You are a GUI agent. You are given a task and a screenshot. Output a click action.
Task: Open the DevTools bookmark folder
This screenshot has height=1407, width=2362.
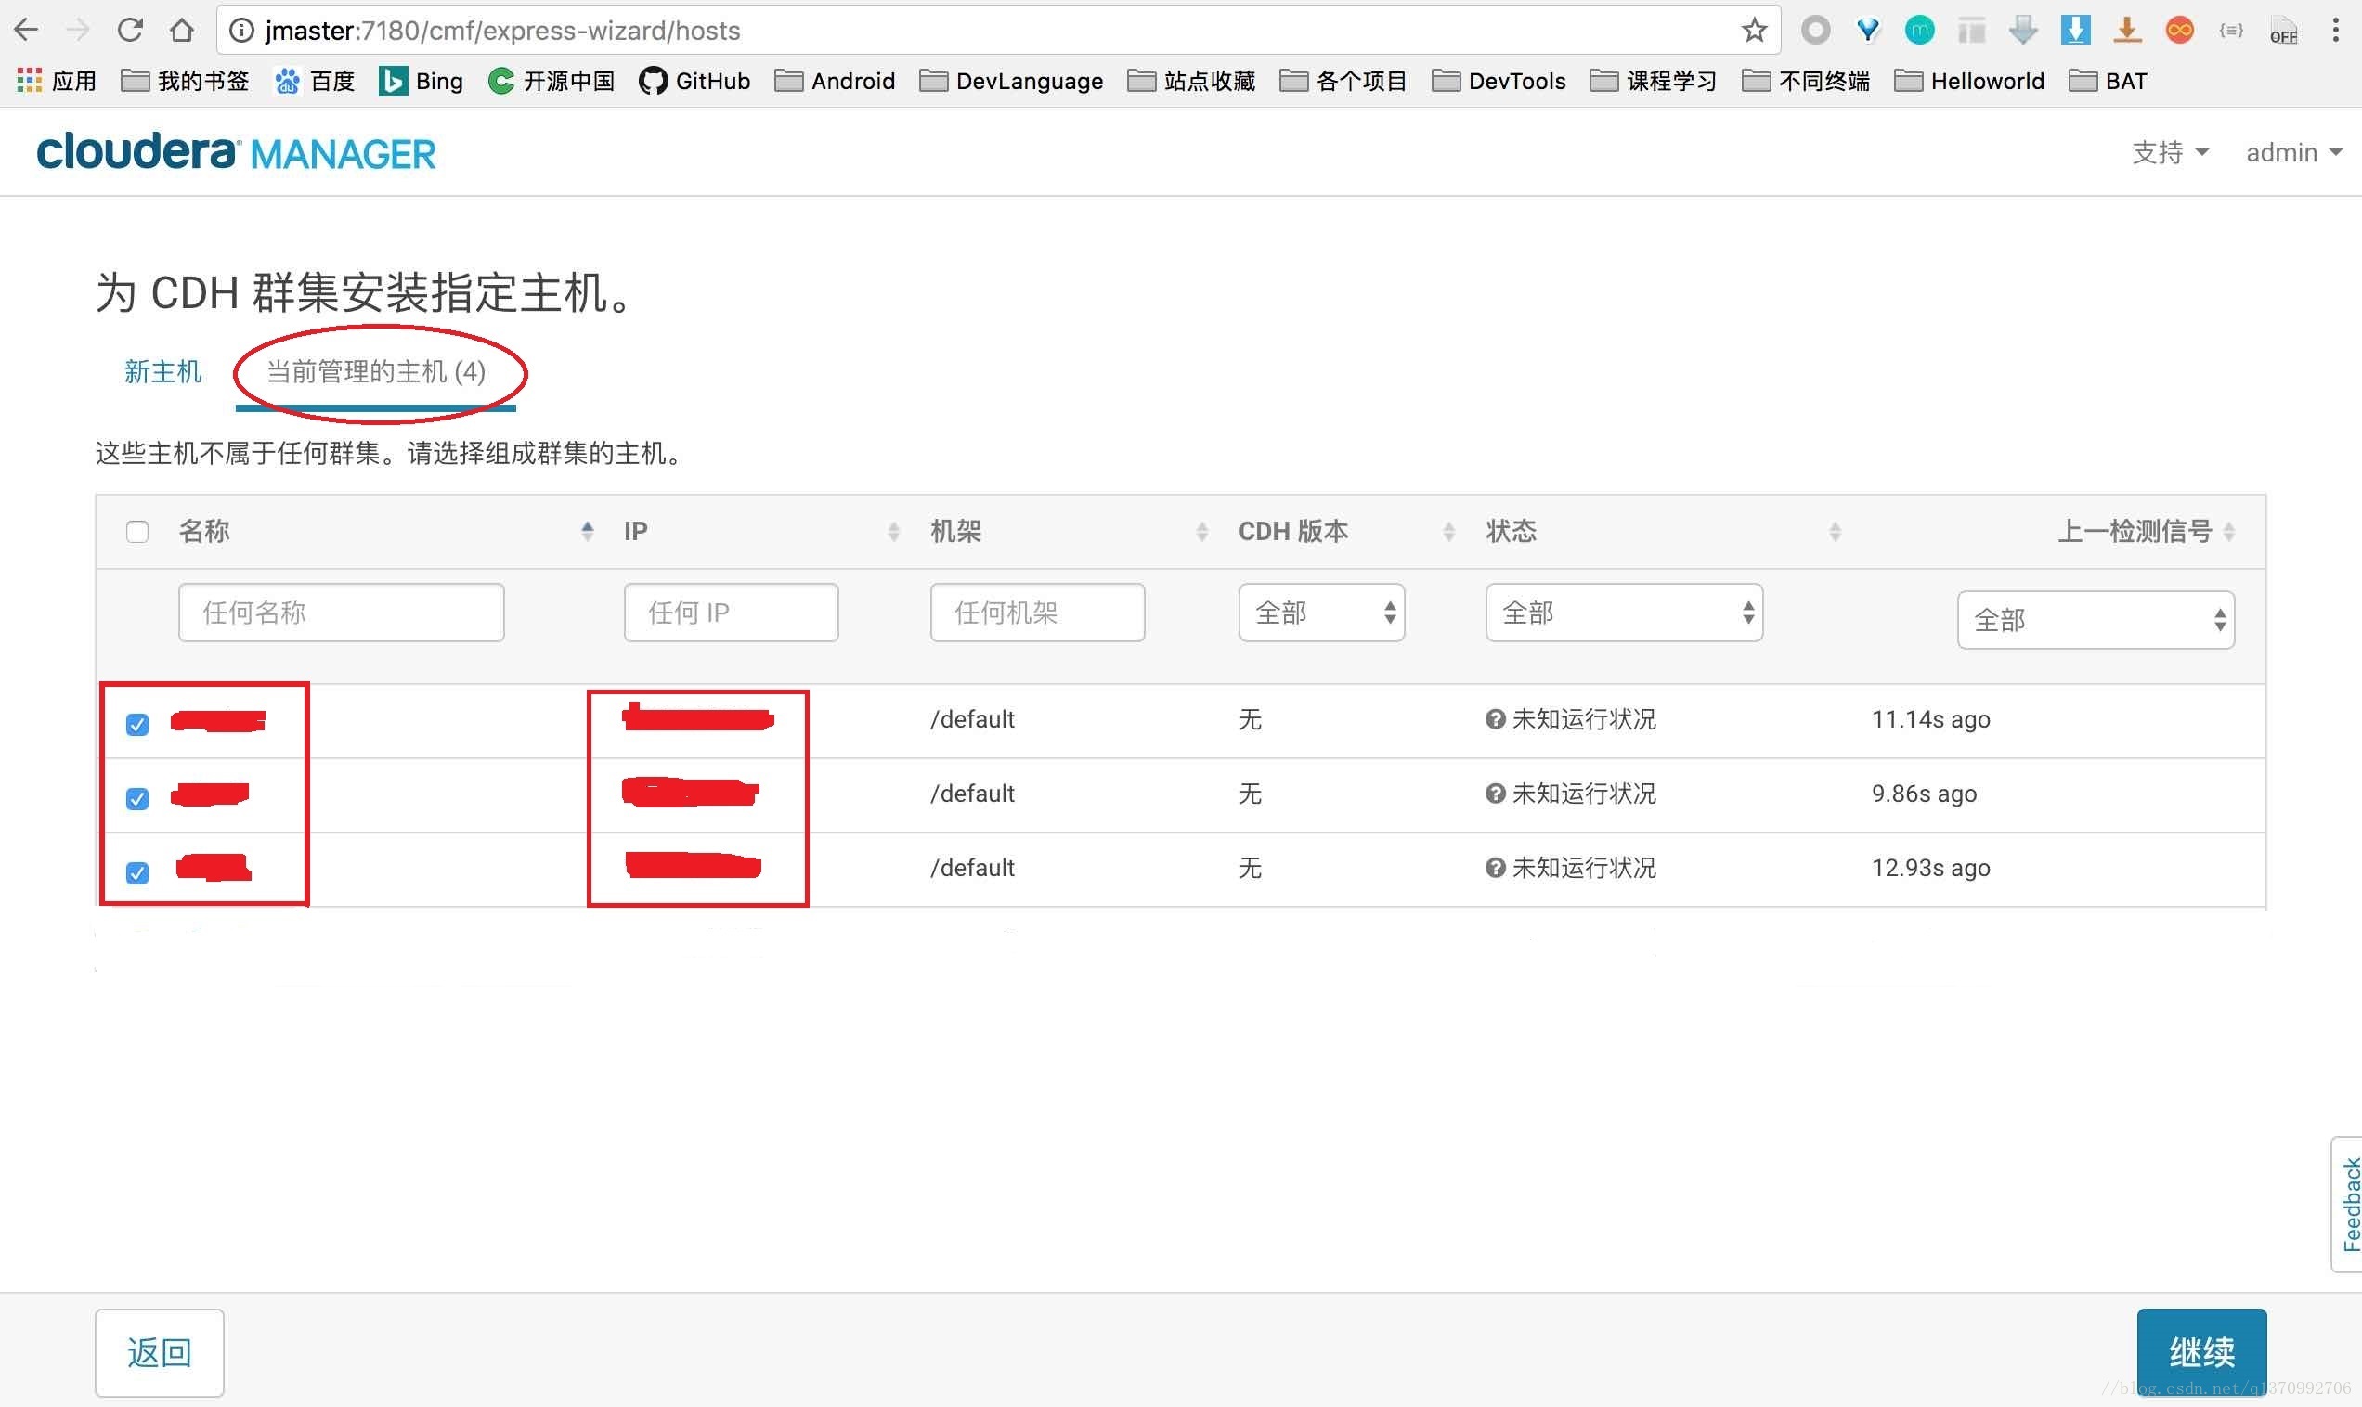1499,81
